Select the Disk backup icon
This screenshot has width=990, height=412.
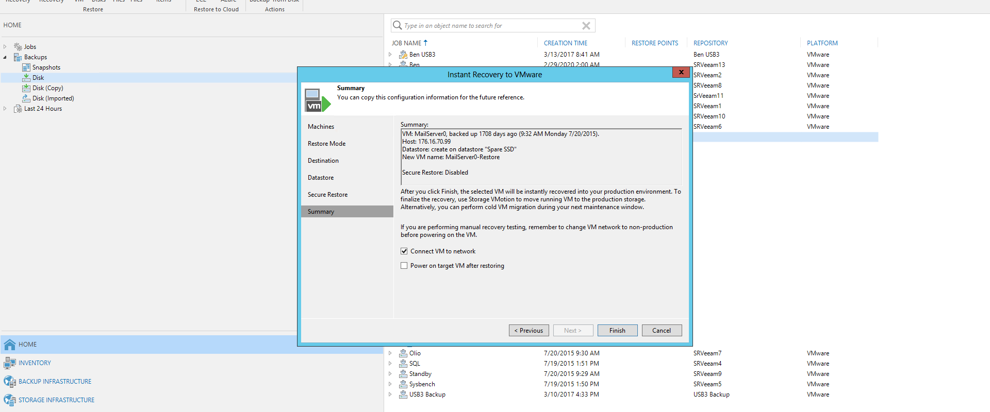(26, 78)
